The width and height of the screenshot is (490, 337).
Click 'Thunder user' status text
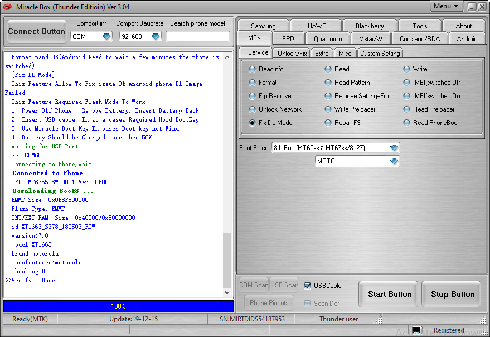(338, 319)
